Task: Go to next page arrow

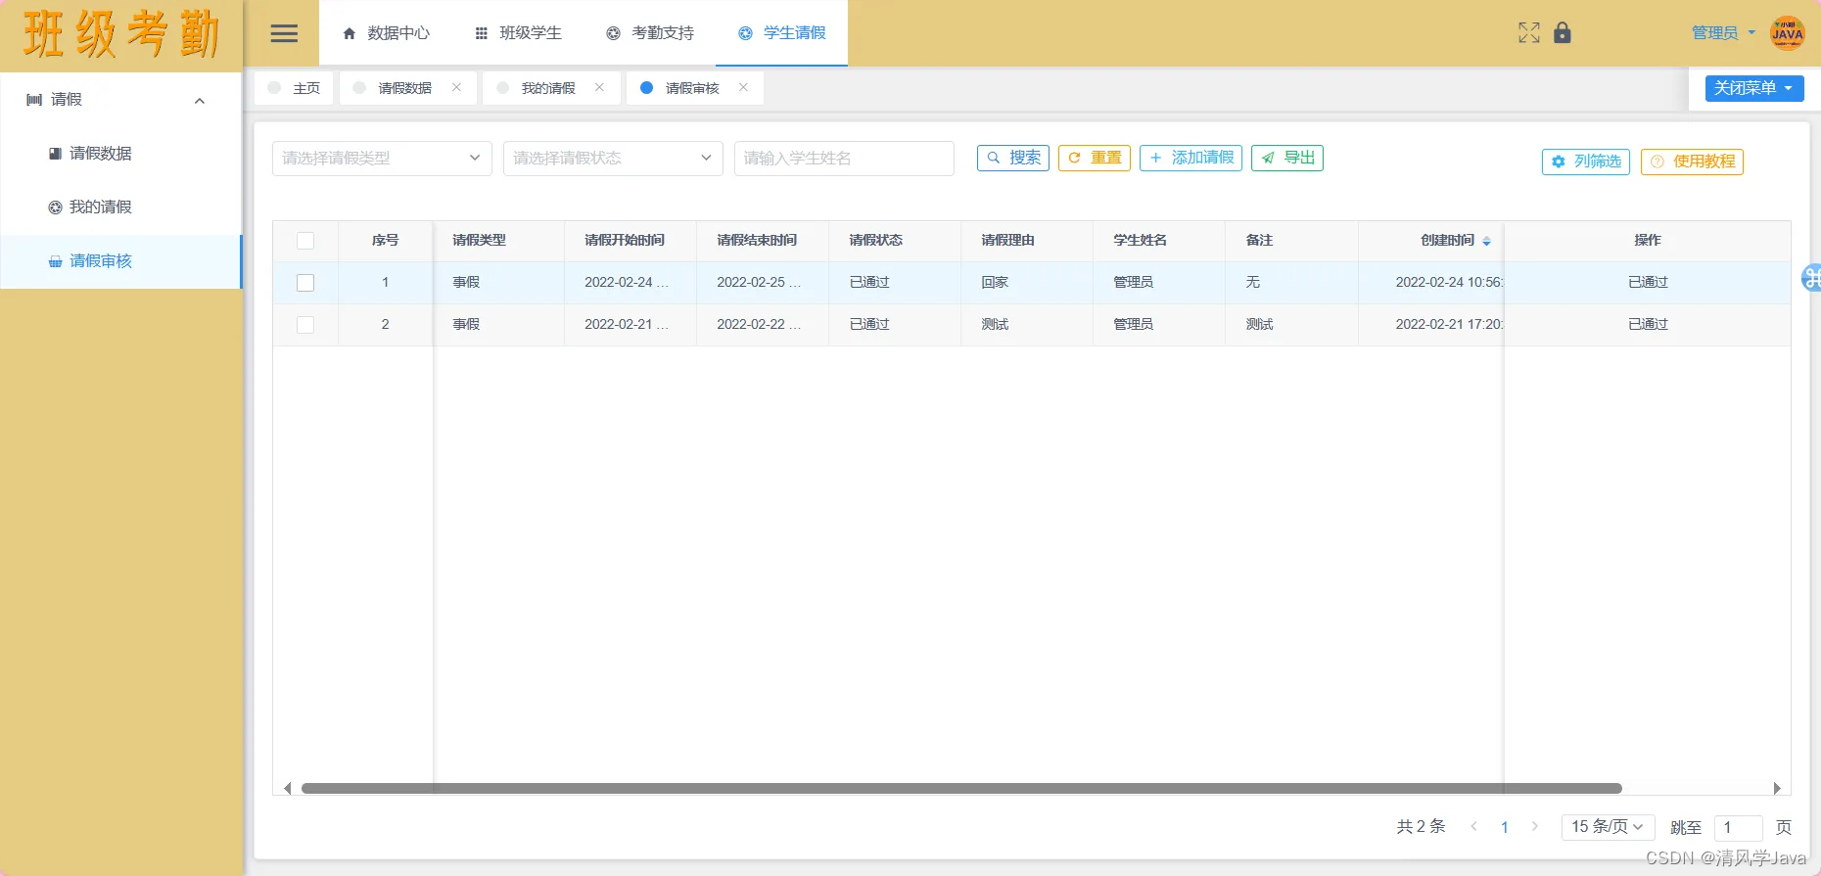Action: (1534, 827)
